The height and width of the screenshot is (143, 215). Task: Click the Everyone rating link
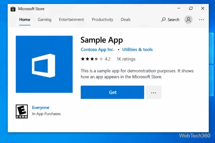coord(40,108)
